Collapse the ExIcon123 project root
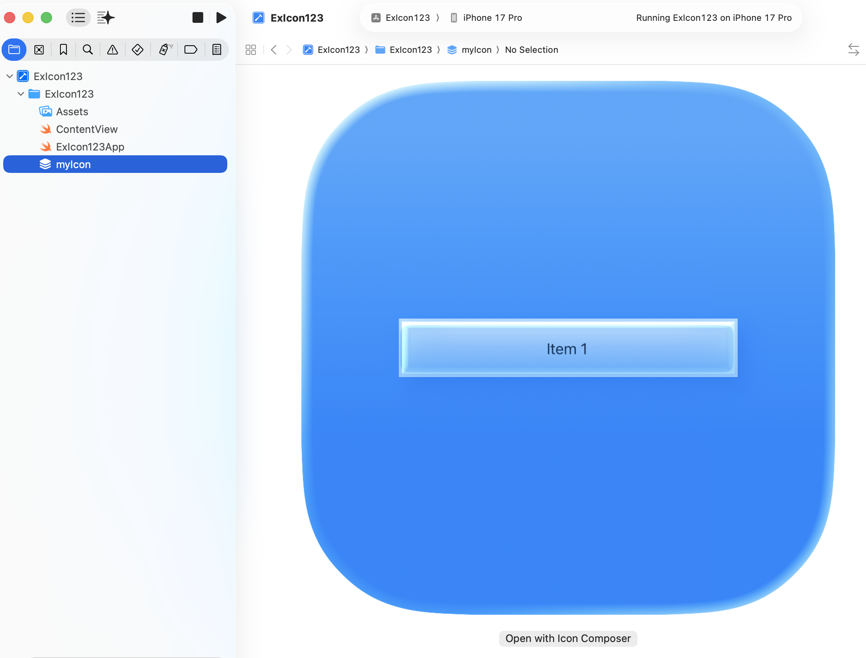 coord(10,76)
